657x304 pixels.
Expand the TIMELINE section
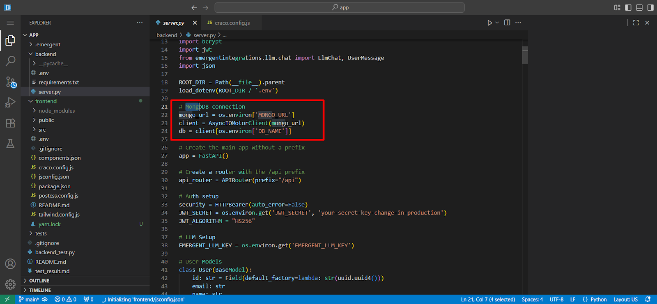[85, 290]
